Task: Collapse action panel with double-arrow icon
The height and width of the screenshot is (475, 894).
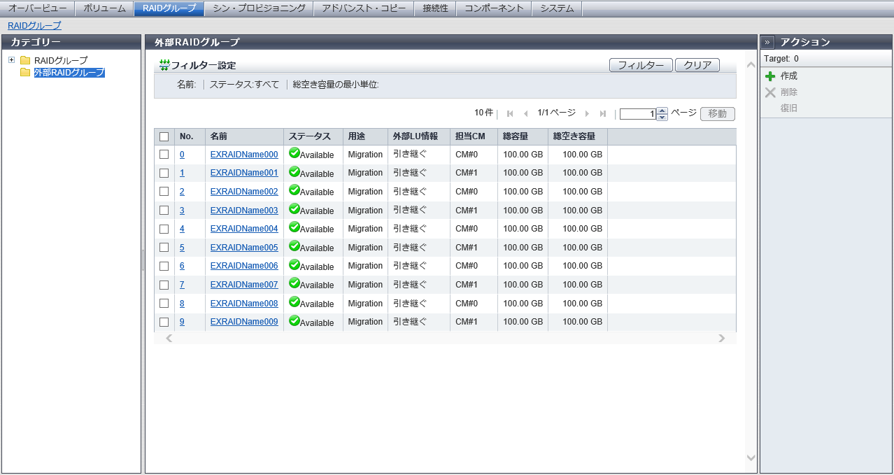Action: [x=767, y=42]
